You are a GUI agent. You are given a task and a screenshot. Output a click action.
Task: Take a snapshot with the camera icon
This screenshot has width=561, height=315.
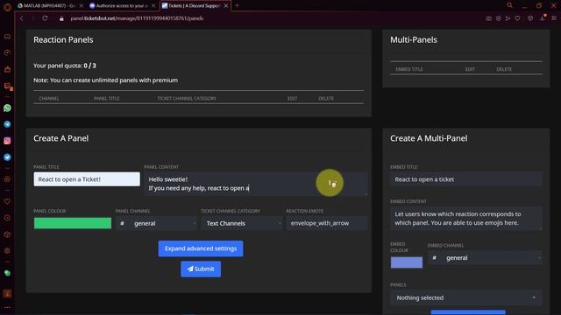(489, 18)
